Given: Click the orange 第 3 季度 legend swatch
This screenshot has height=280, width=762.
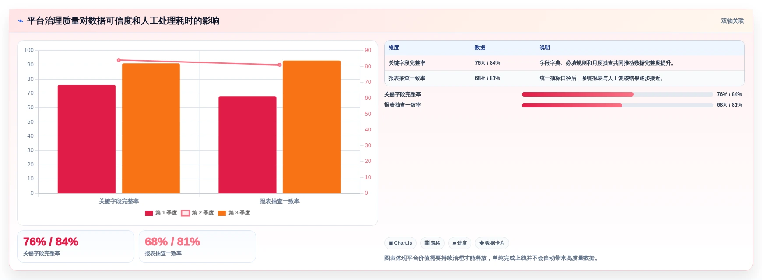Looking at the screenshot, I should click(222, 213).
